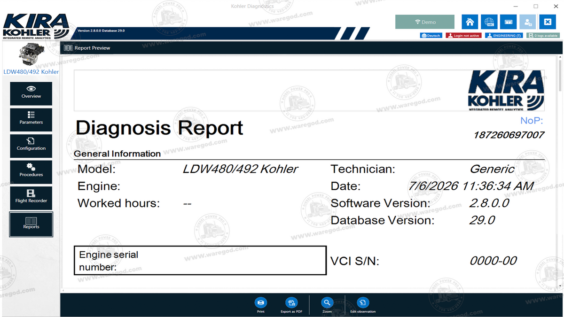Click the Technician value Generic
The width and height of the screenshot is (564, 317).
click(492, 169)
